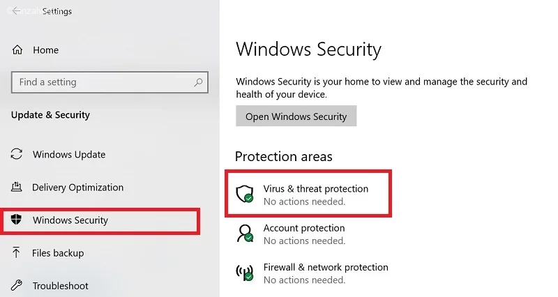Click the search magnifier icon
The width and height of the screenshot is (558, 297).
pyautogui.click(x=198, y=82)
